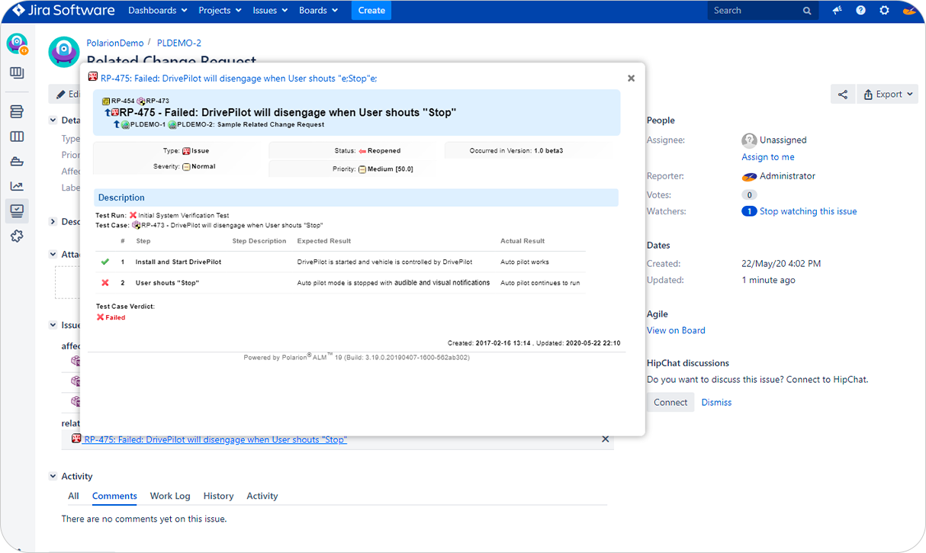Click the Administrator reporter name
This screenshot has width=926, height=553.
click(x=787, y=176)
